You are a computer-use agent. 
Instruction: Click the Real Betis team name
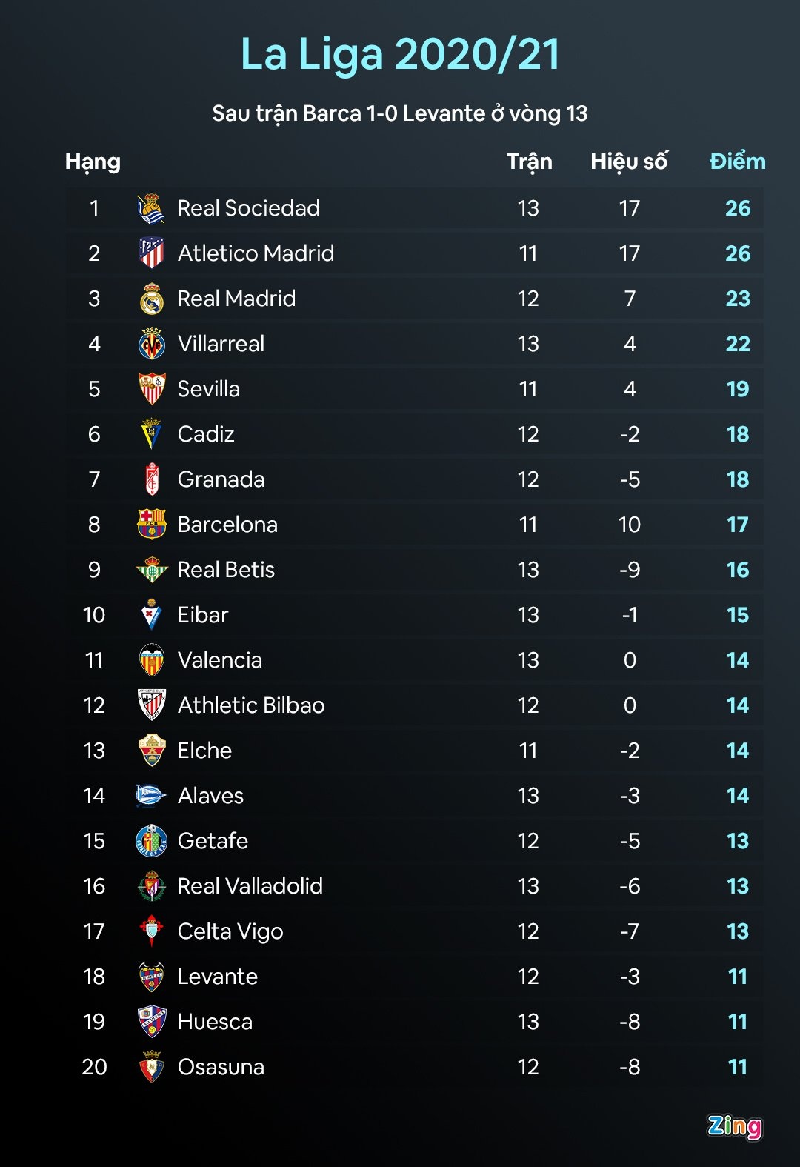click(226, 570)
